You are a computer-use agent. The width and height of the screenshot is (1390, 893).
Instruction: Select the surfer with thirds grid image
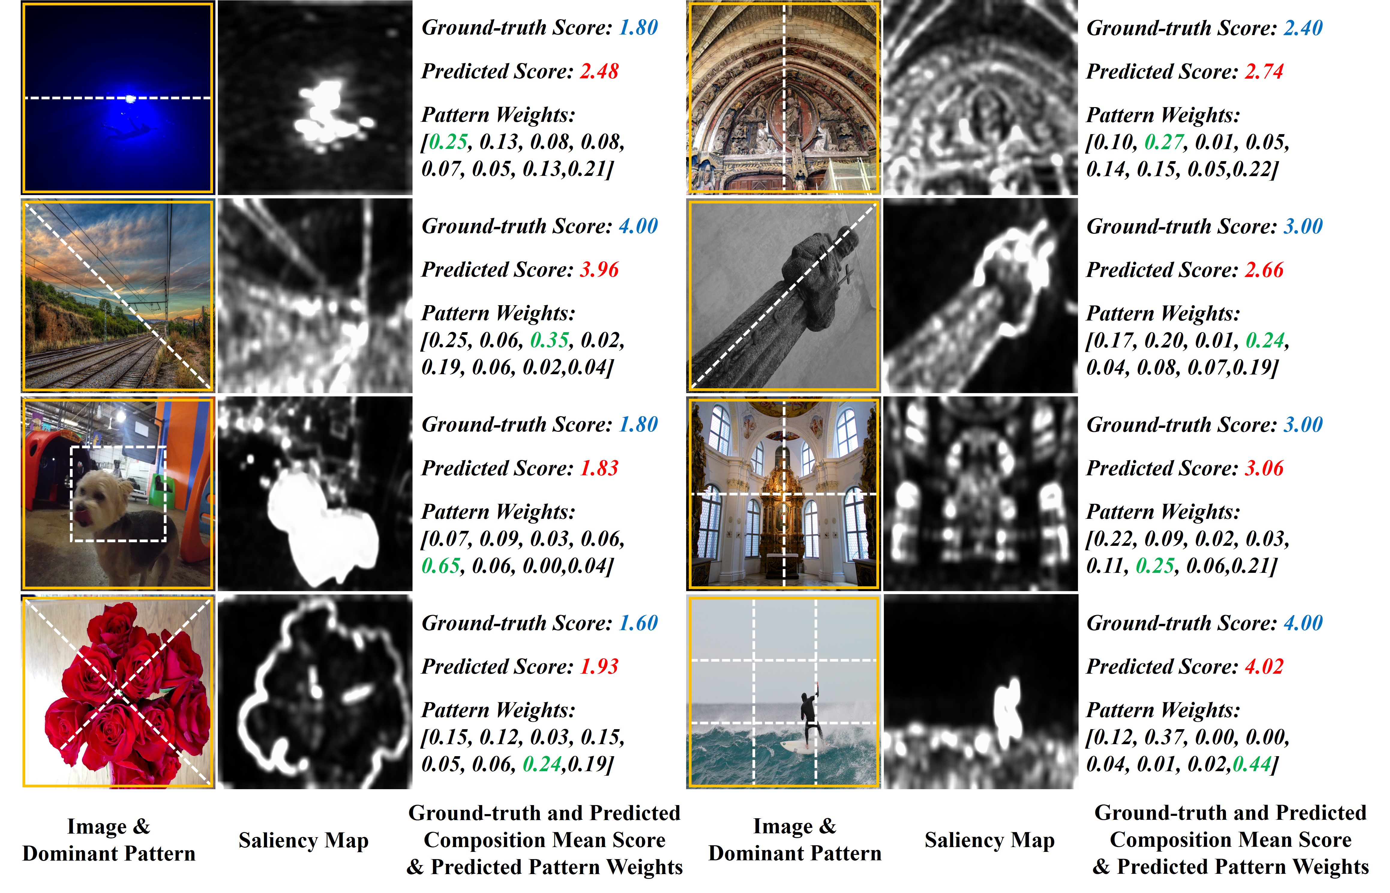(x=783, y=692)
